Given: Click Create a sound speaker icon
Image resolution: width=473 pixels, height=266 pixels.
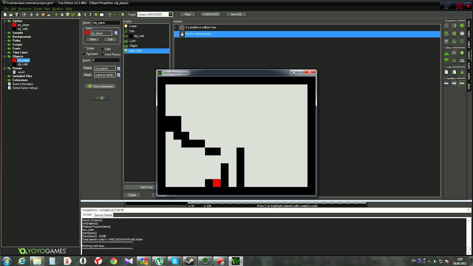Looking at the screenshot, I should [x=62, y=14].
